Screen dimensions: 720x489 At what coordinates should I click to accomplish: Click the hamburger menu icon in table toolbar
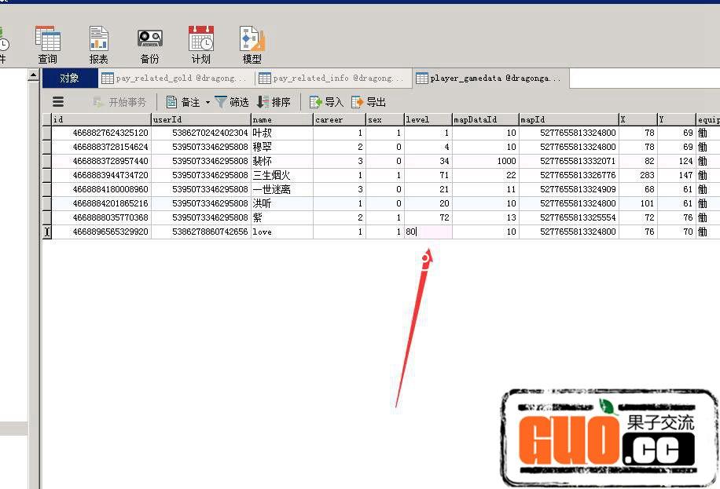[58, 102]
